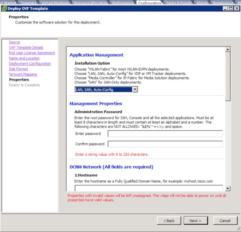Click the Back button
241x232 pixels.
tap(169, 221)
